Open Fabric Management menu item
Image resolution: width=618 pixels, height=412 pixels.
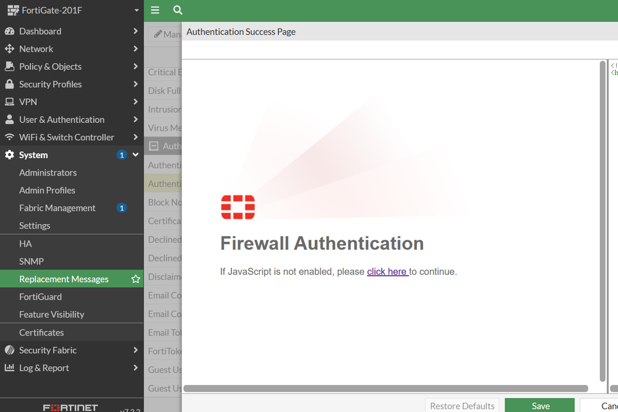[72, 208]
